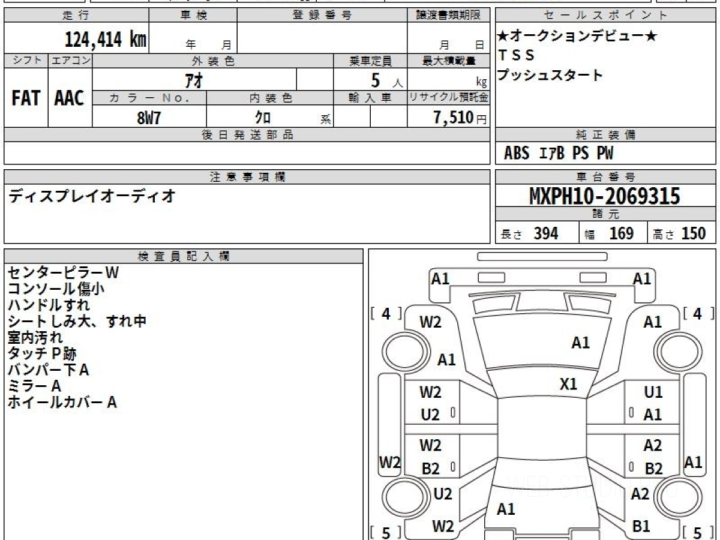
Task: Click the color number 8W7
Action: [x=149, y=118]
